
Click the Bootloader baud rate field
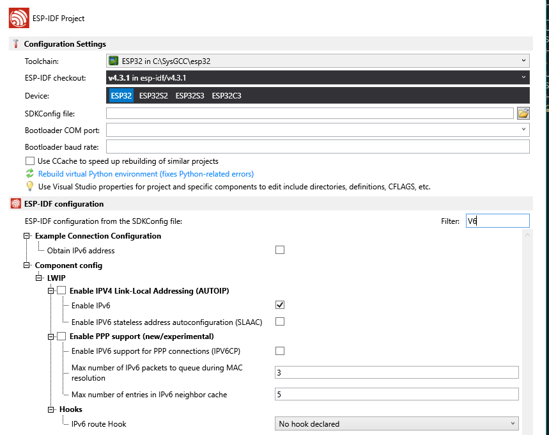tap(318, 146)
